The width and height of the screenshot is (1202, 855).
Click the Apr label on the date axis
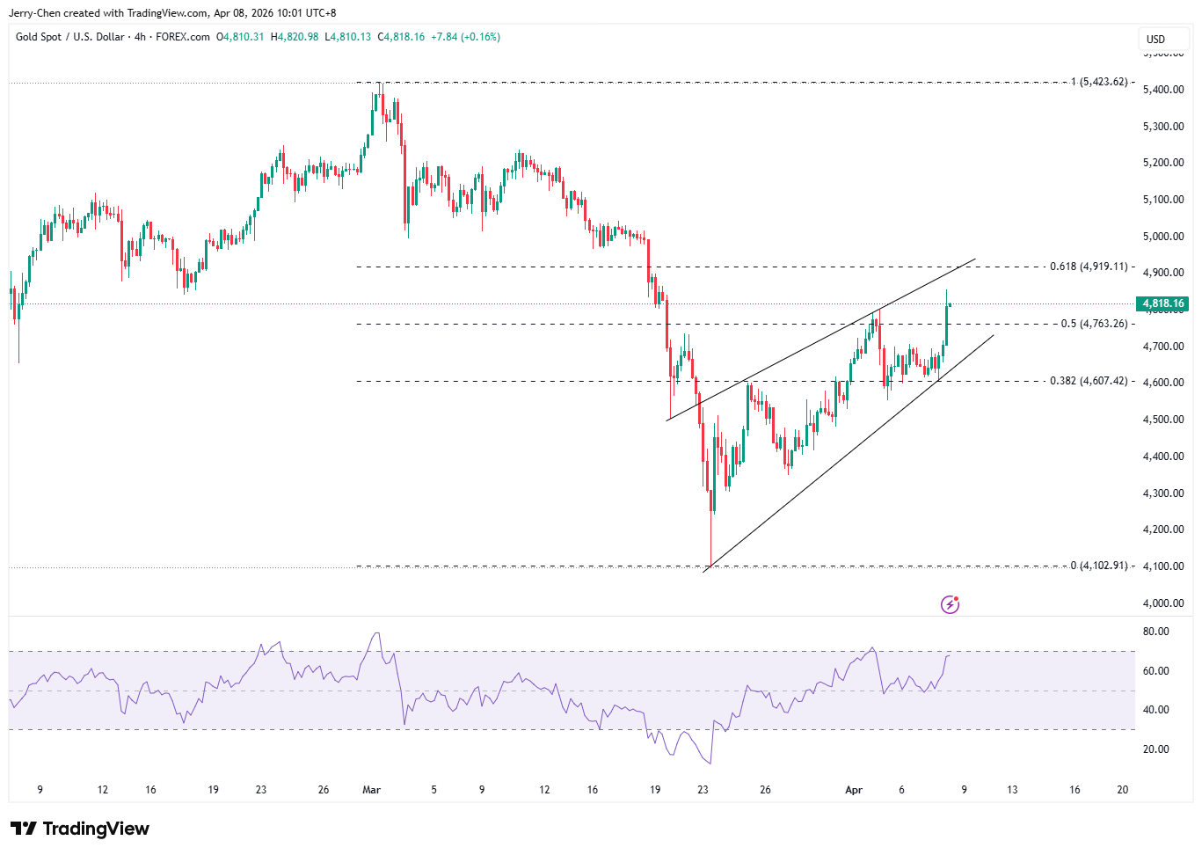click(853, 790)
